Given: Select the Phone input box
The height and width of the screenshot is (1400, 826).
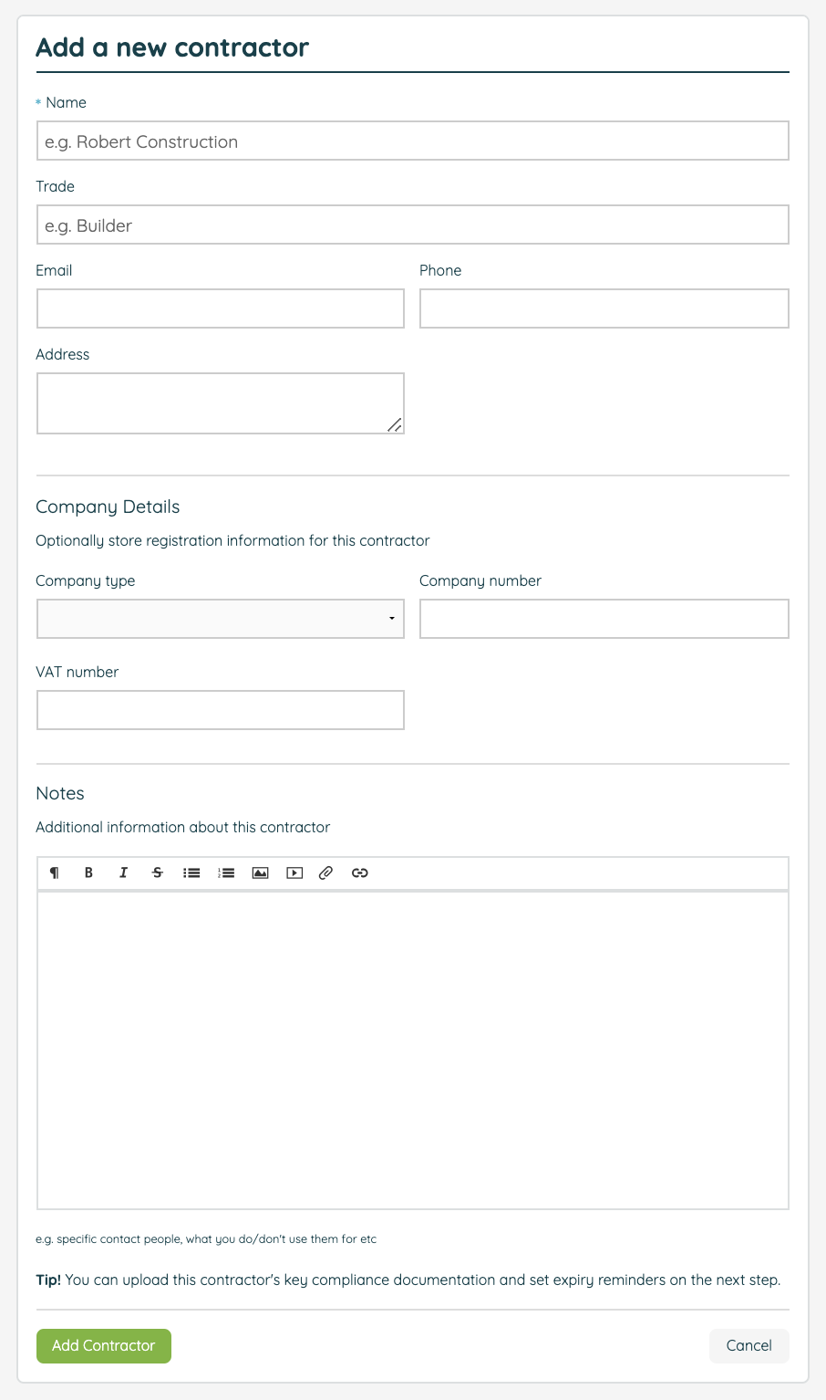Looking at the screenshot, I should [x=604, y=309].
